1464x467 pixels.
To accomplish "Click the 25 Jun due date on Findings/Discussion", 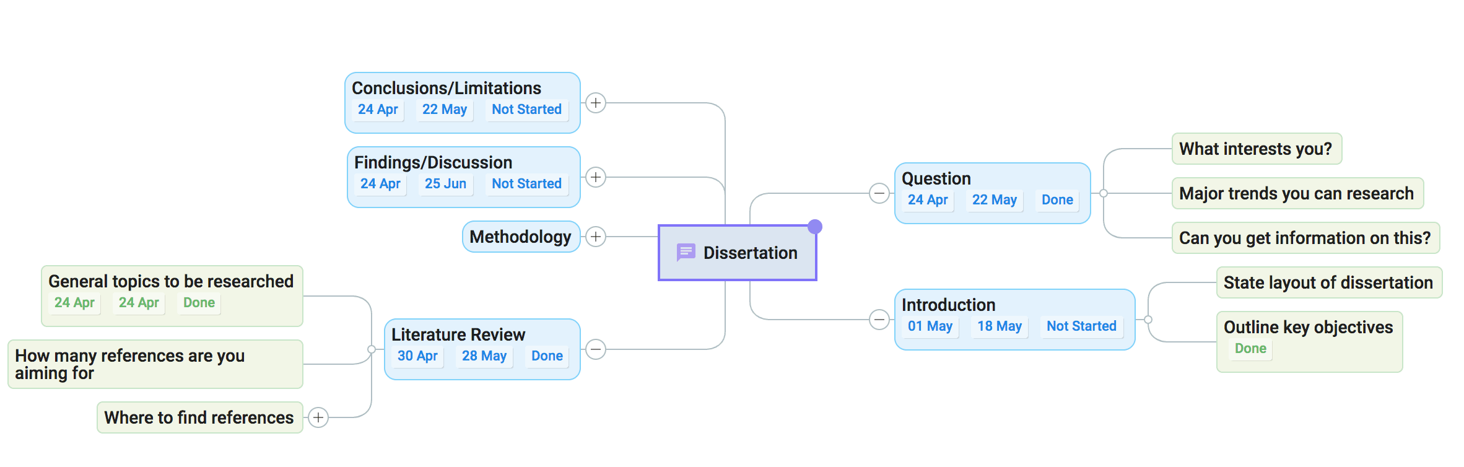I will coord(445,184).
